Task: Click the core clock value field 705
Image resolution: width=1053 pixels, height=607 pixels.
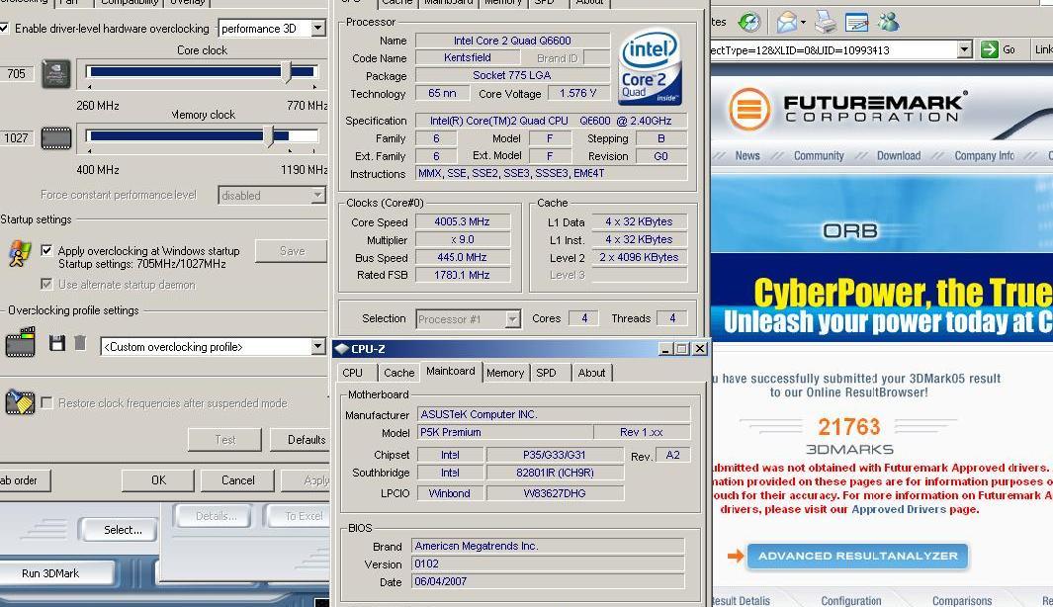Action: (16, 74)
